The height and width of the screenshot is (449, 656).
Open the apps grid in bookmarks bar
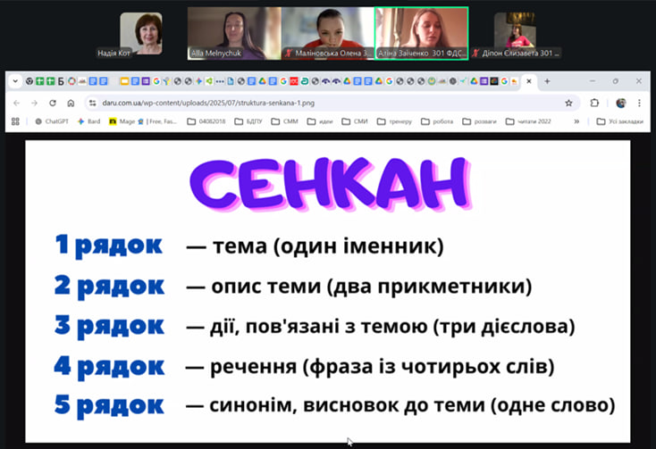coord(15,121)
